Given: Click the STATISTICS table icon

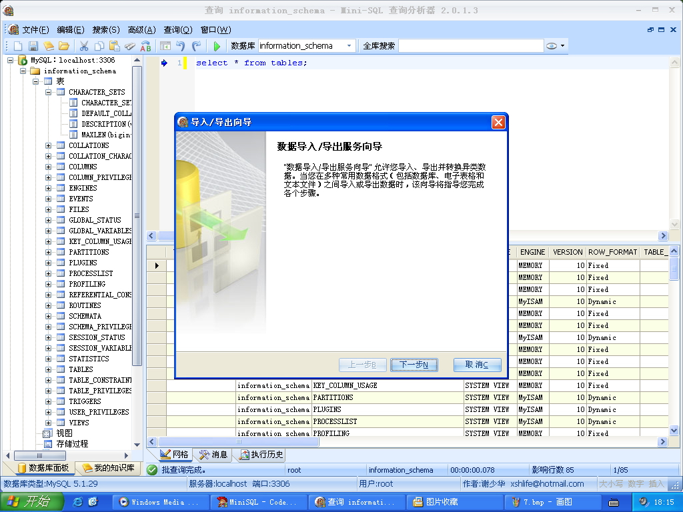Looking at the screenshot, I should click(x=61, y=359).
